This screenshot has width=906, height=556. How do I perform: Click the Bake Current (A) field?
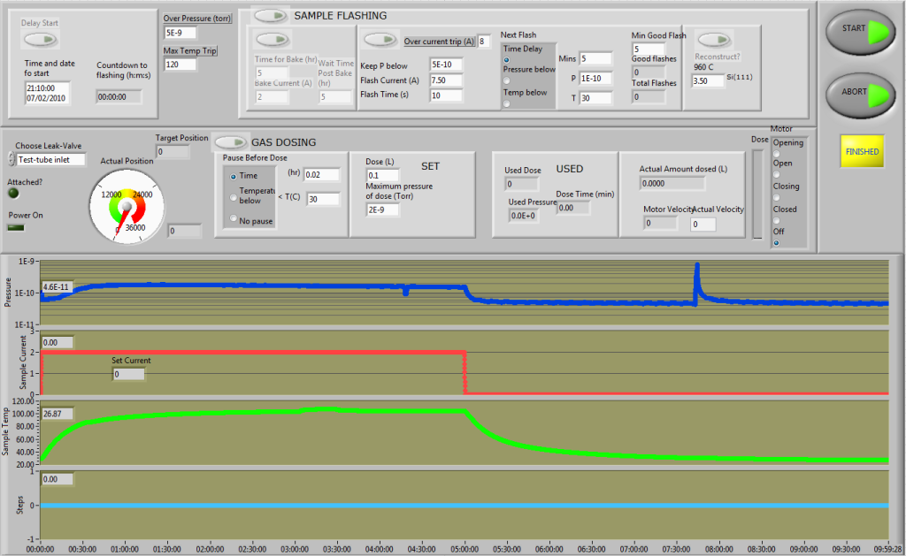(272, 96)
